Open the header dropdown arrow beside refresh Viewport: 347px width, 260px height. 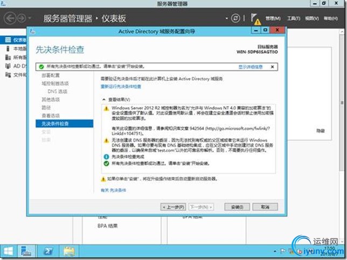click(227, 18)
